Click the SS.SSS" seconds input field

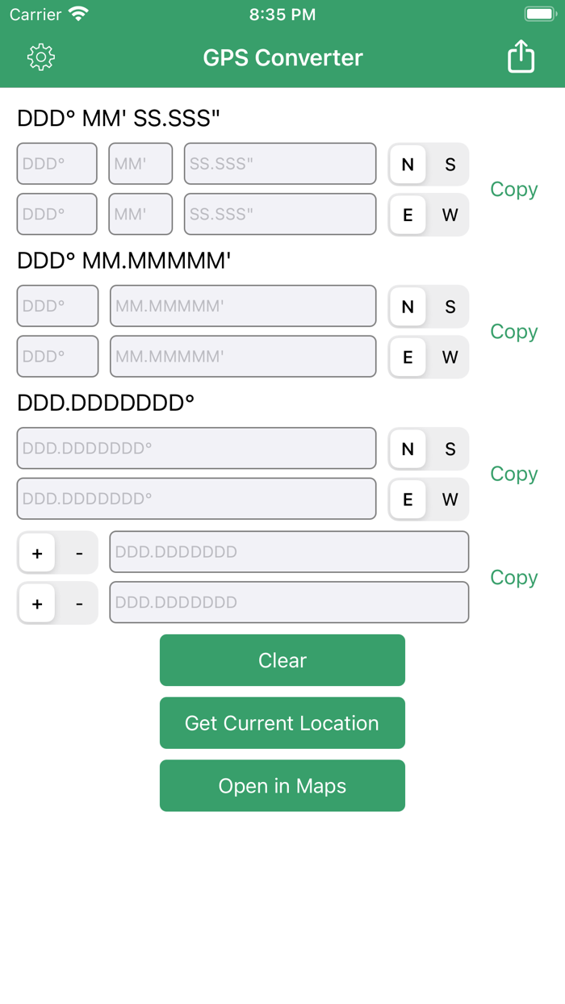tap(280, 163)
